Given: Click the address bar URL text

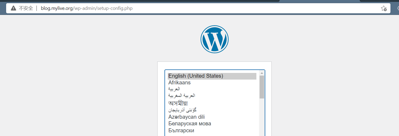Looking at the screenshot, I should (x=87, y=8).
